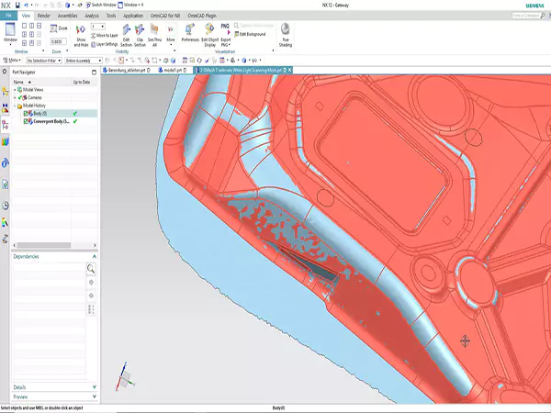Open the Constraint Navigator sidebar icon
The image size is (551, 413).
click(5, 108)
